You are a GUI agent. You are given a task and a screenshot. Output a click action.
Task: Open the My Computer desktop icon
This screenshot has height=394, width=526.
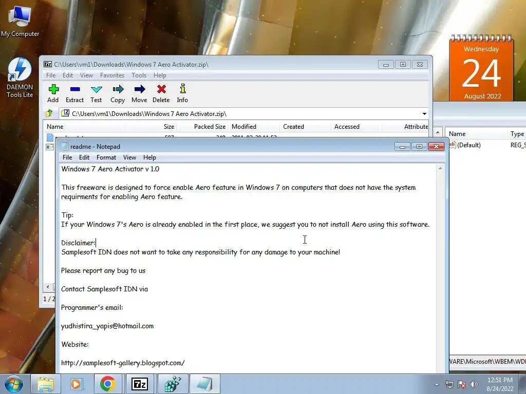(x=20, y=21)
